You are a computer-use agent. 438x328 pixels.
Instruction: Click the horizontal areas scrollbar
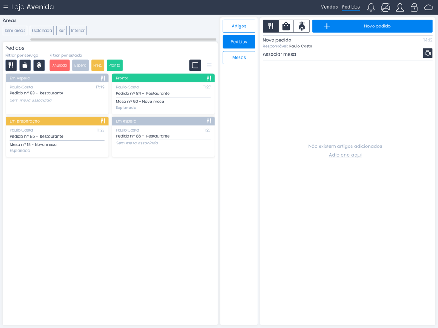tap(123, 40)
